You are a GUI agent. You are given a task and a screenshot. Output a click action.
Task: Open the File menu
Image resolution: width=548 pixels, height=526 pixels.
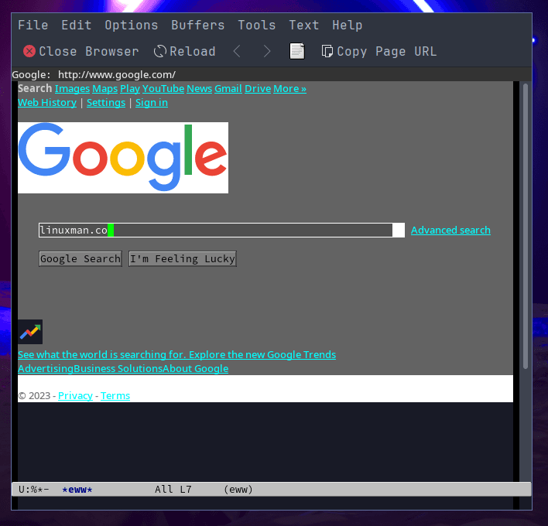tap(33, 26)
